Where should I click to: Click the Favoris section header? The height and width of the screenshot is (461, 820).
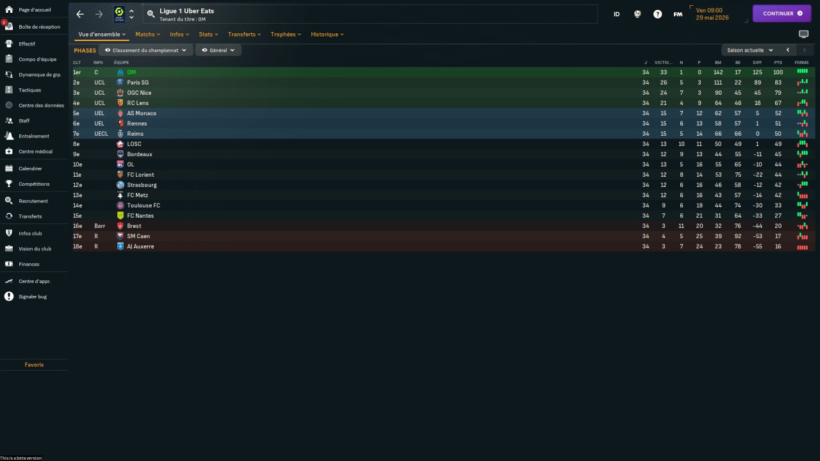point(35,365)
